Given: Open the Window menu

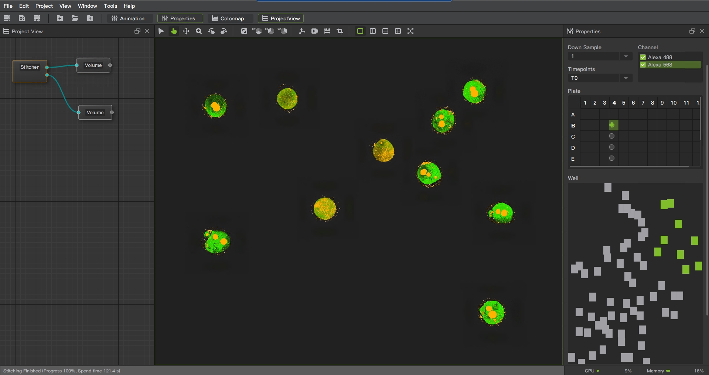Looking at the screenshot, I should coord(88,6).
